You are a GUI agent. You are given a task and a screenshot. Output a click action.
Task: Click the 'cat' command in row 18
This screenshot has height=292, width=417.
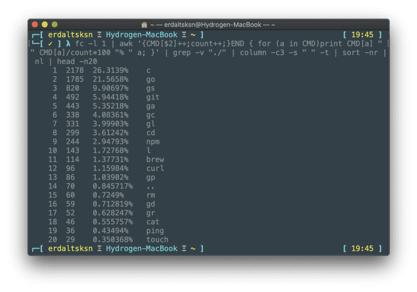tap(153, 222)
